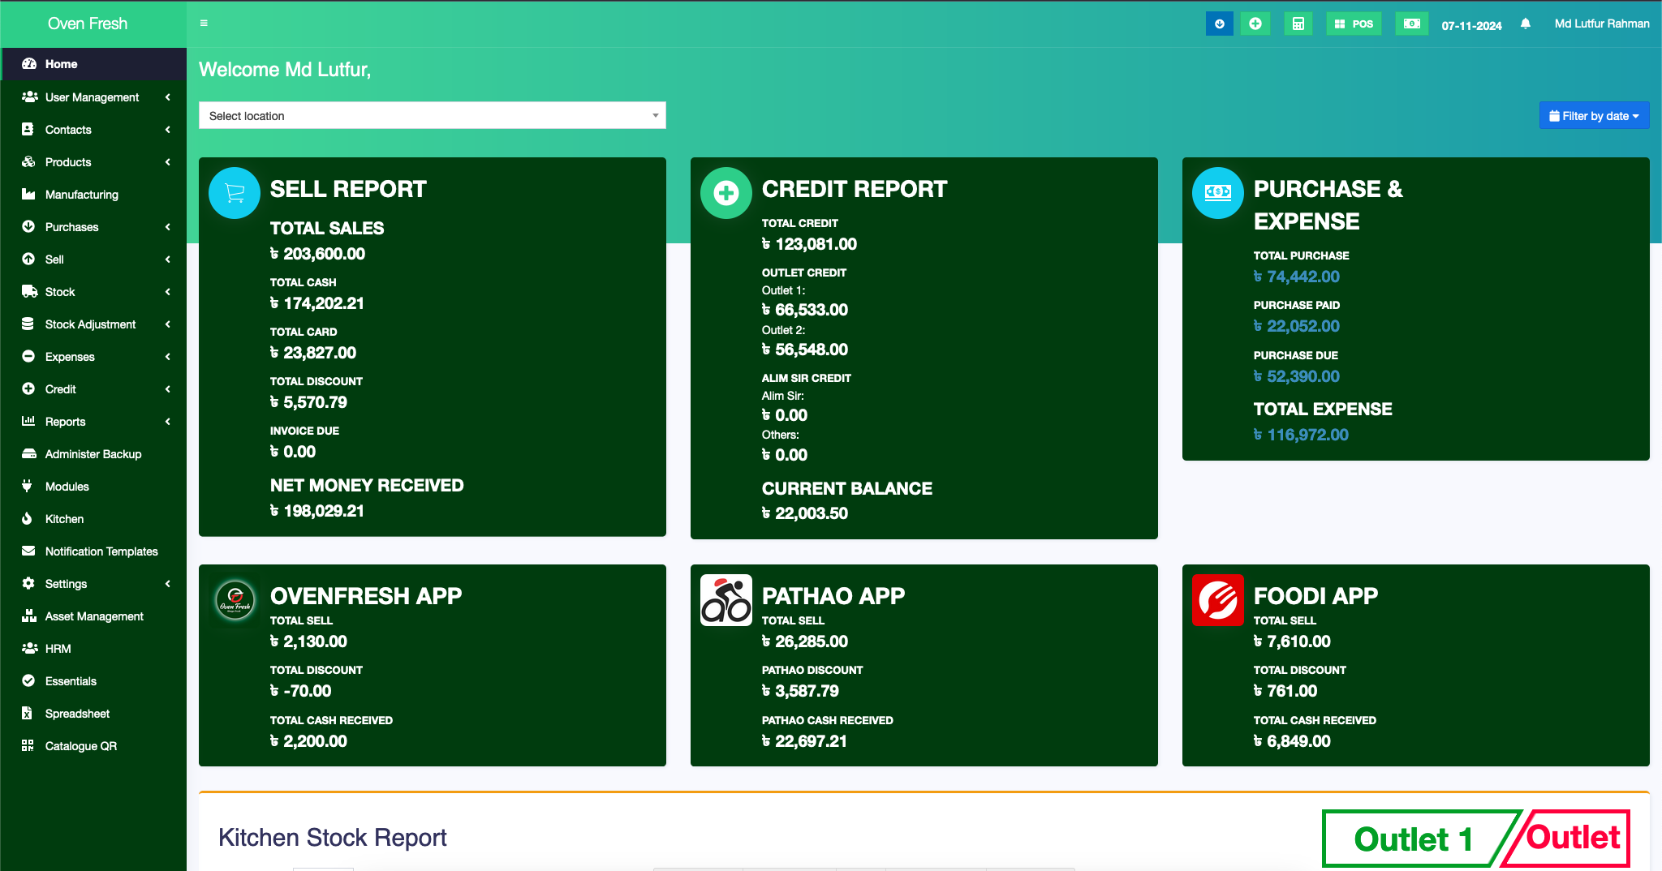This screenshot has width=1662, height=871.
Task: Expand the Stock Adjustment submenu chevron
Action: click(x=168, y=324)
